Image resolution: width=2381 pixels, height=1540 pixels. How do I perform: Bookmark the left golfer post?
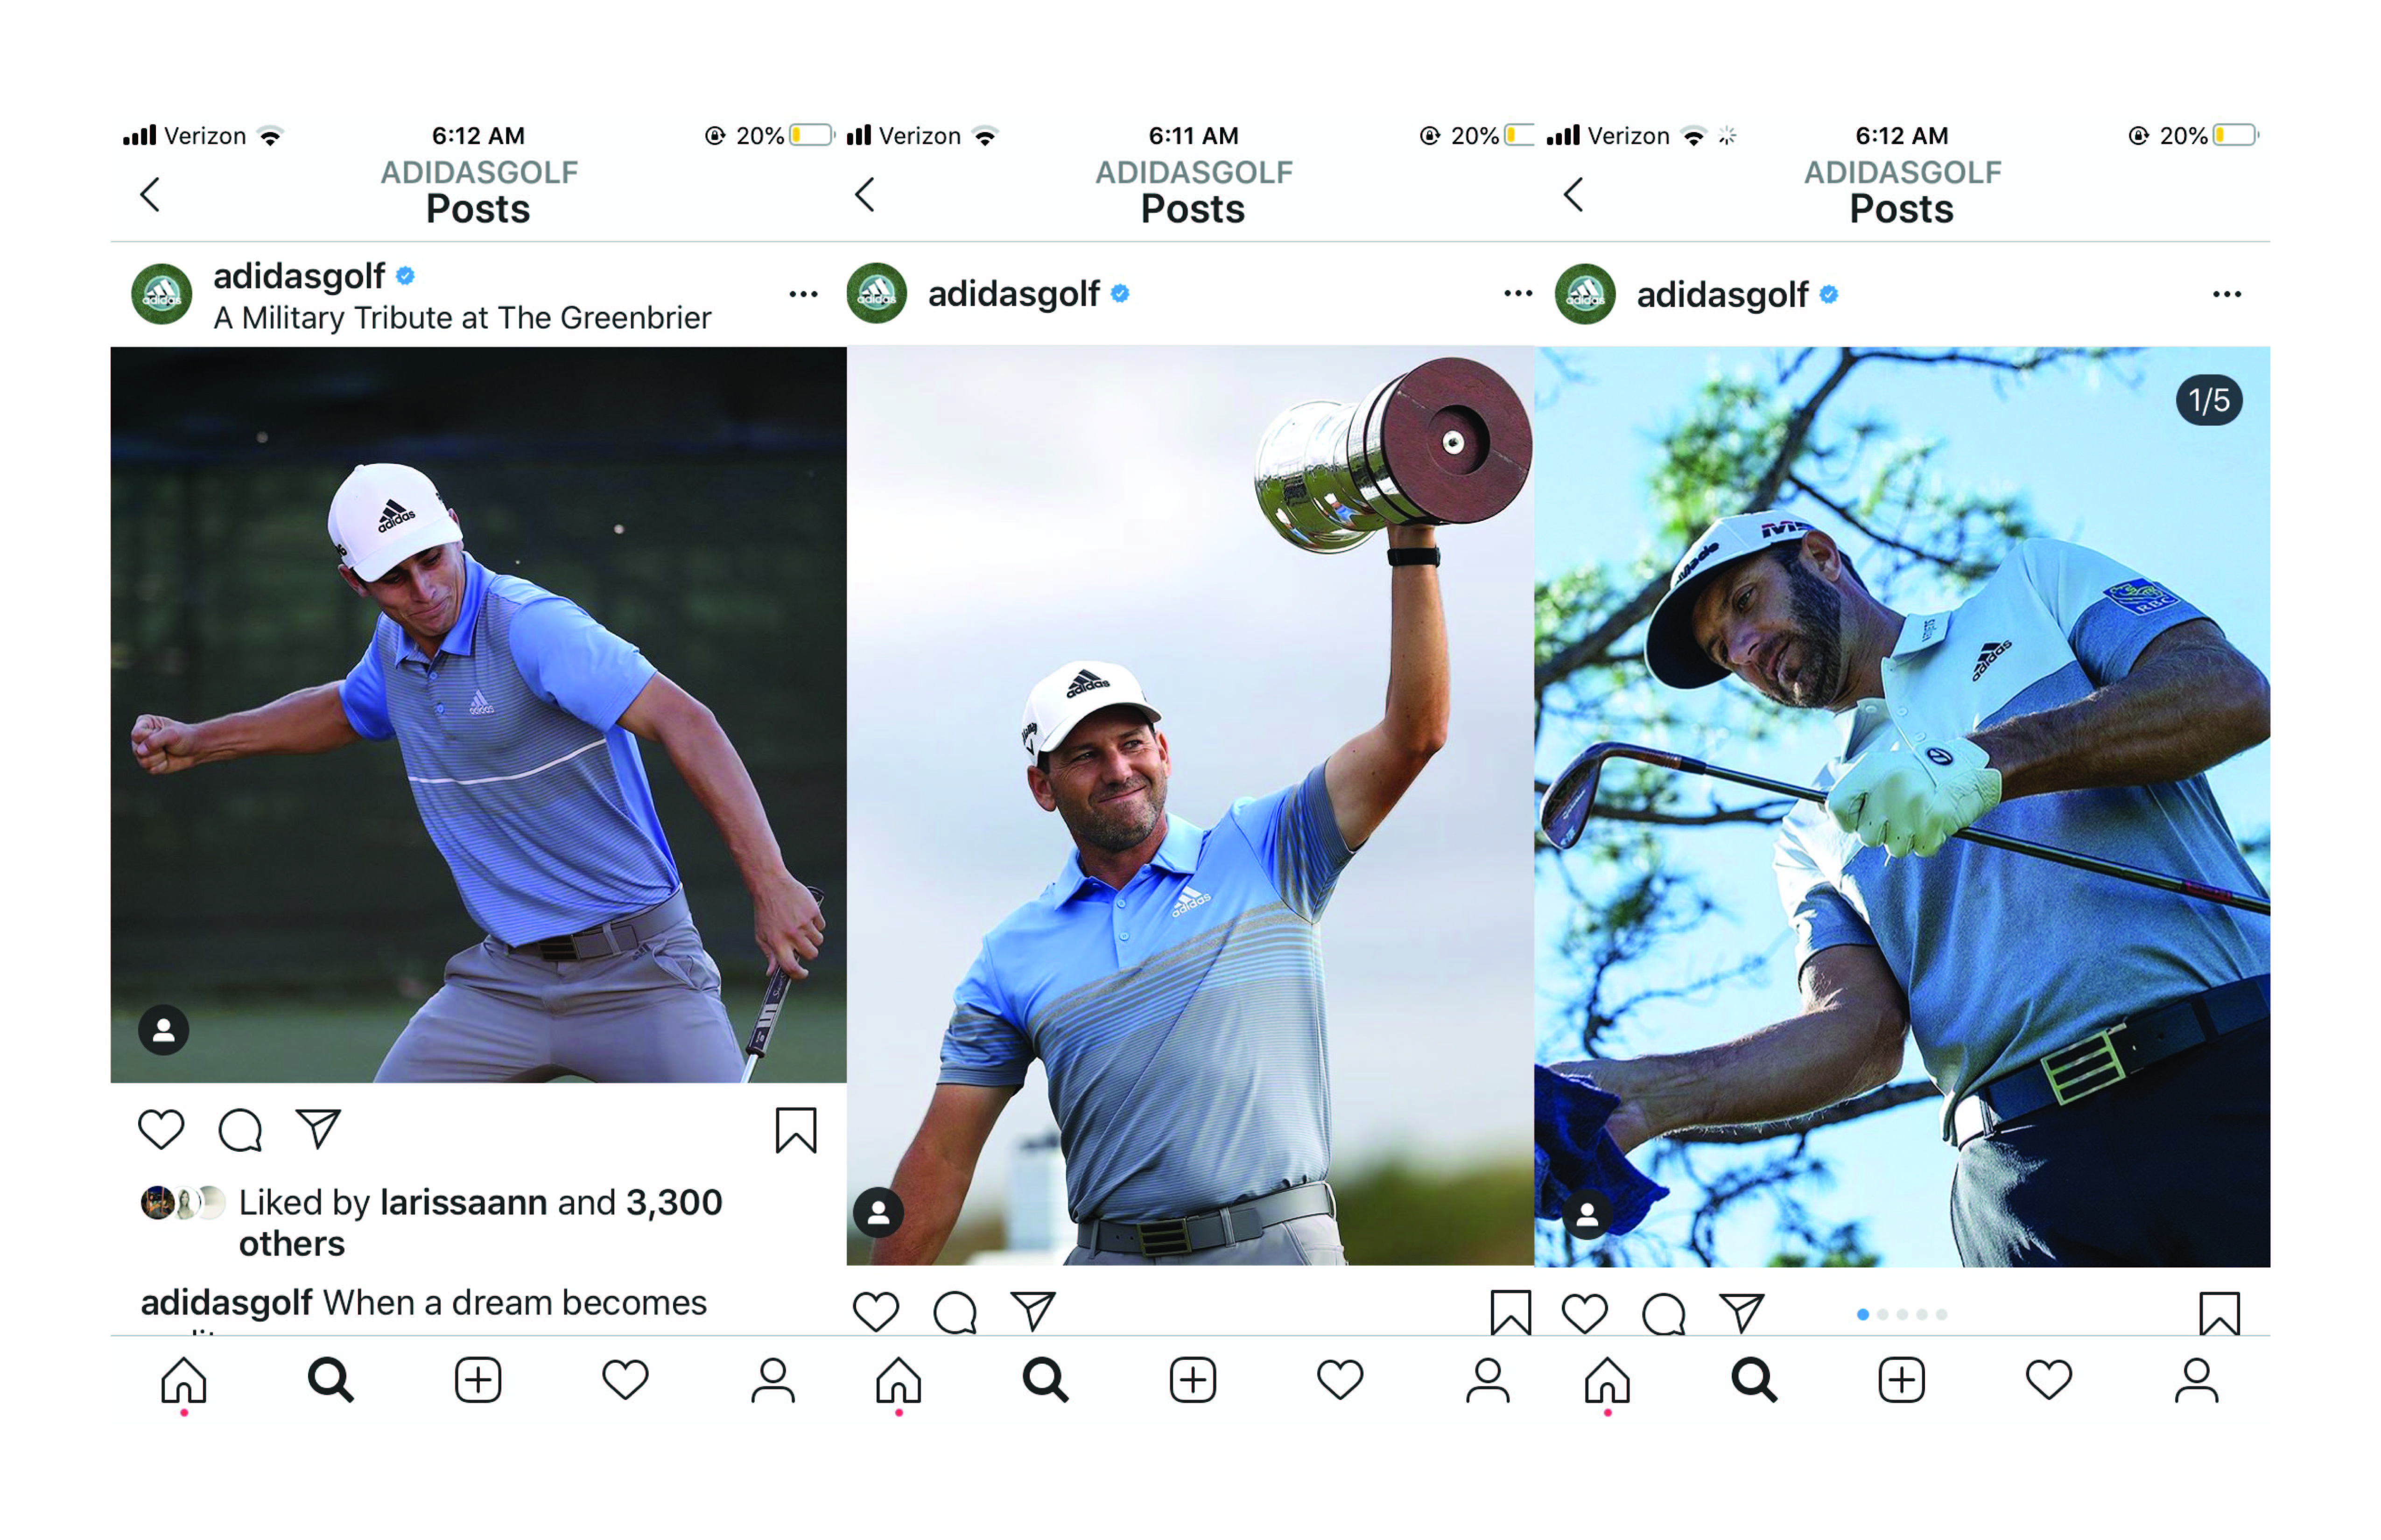click(x=795, y=1130)
